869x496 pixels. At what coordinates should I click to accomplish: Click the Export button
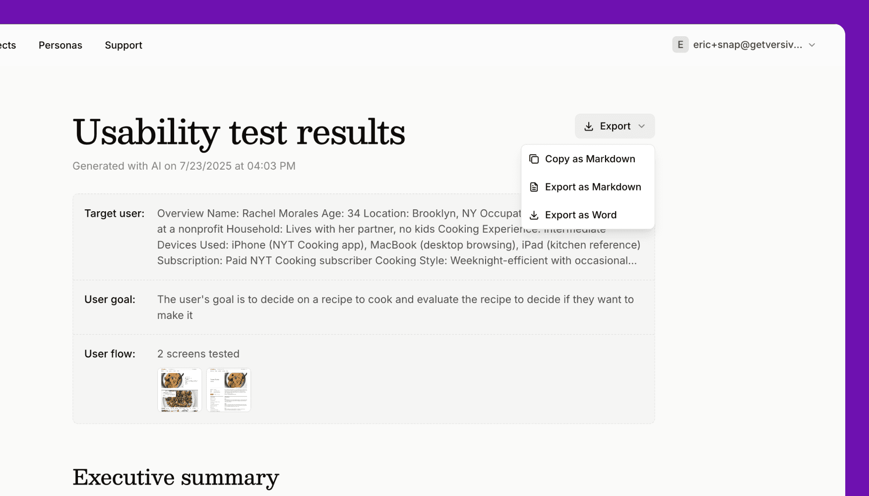(x=615, y=126)
